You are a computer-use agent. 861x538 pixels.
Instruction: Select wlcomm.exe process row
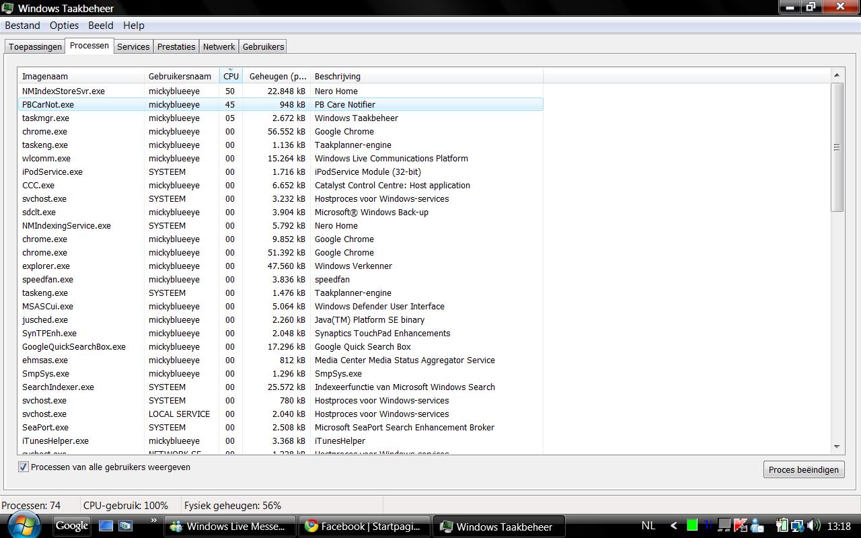pyautogui.click(x=280, y=158)
